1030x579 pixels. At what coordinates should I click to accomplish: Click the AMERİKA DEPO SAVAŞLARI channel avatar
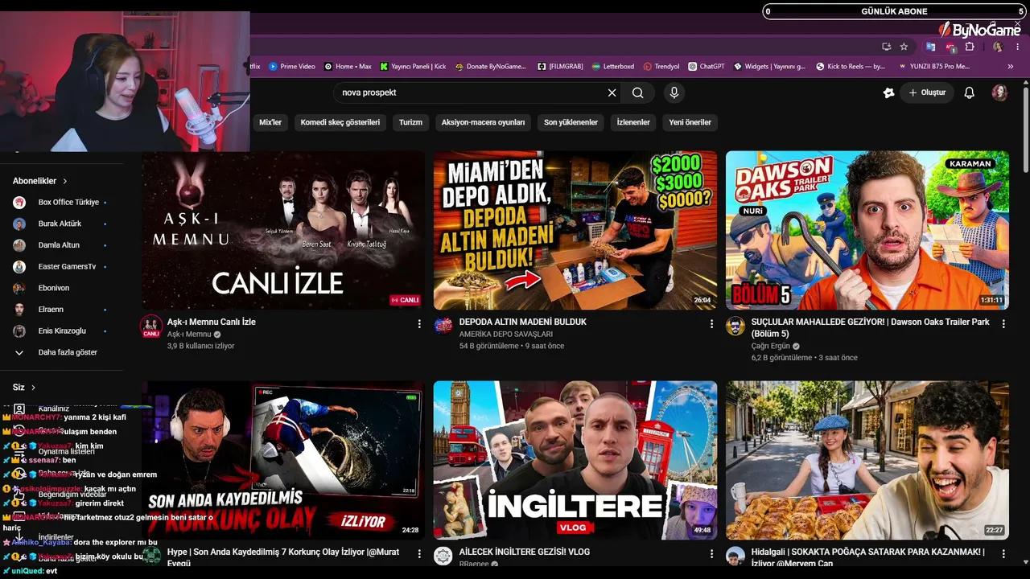443,326
